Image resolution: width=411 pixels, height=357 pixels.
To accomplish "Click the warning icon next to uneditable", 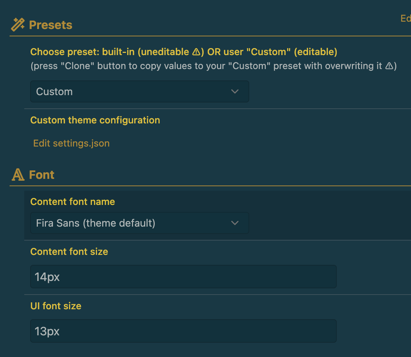I will point(196,52).
